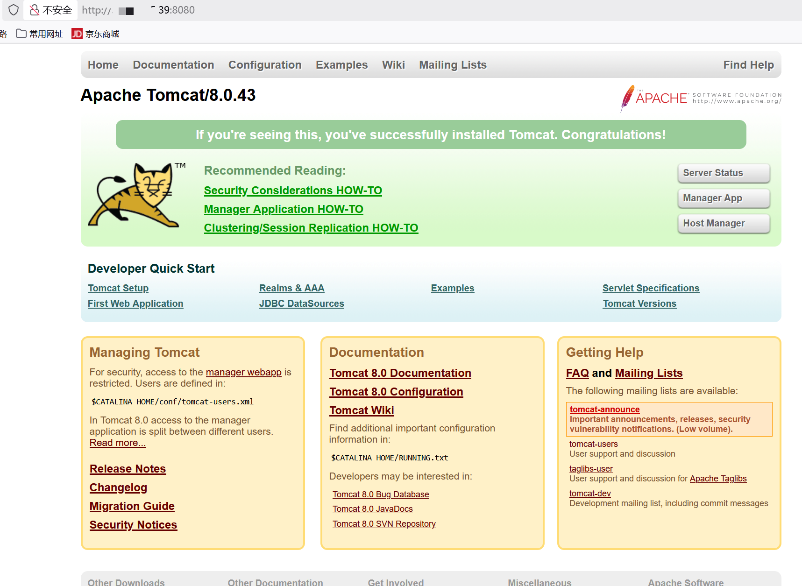
Task: Open the Examples nav item
Action: tap(342, 65)
